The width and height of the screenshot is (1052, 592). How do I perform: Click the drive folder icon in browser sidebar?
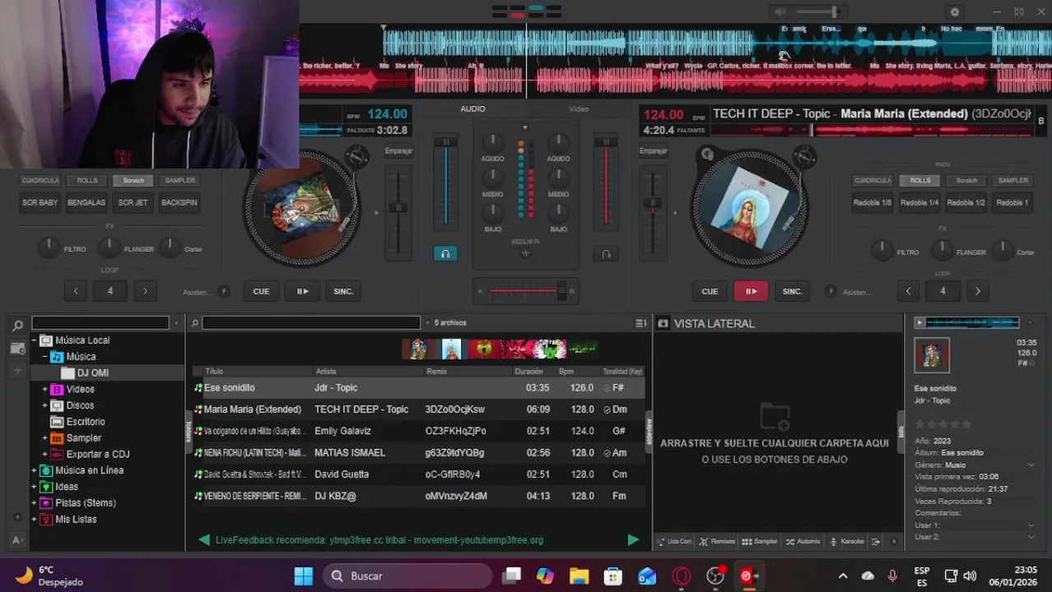[x=17, y=349]
